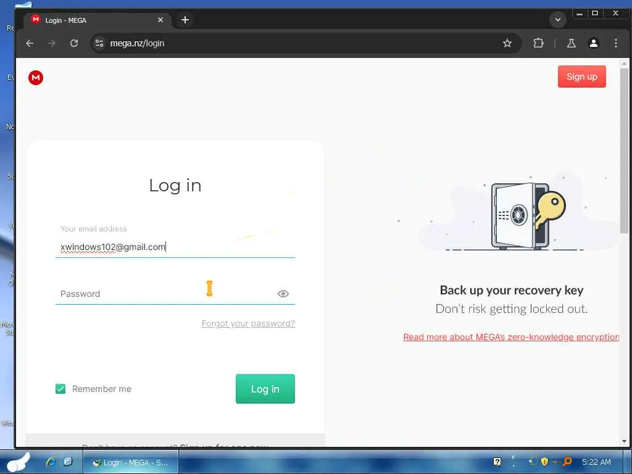Open the Chrome profile icon
Screen dimensions: 632x474
point(593,43)
